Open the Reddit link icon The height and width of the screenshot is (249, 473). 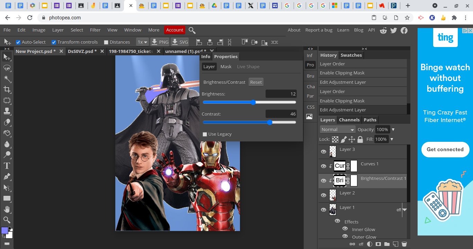(383, 30)
